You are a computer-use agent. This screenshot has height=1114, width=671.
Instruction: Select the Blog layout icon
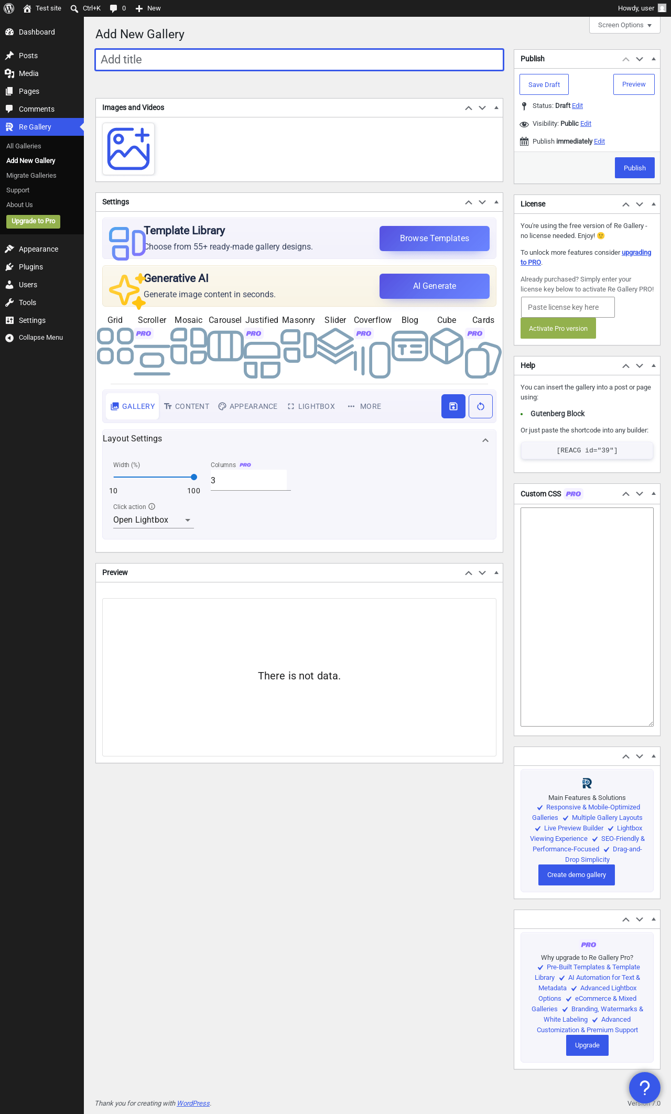(410, 346)
